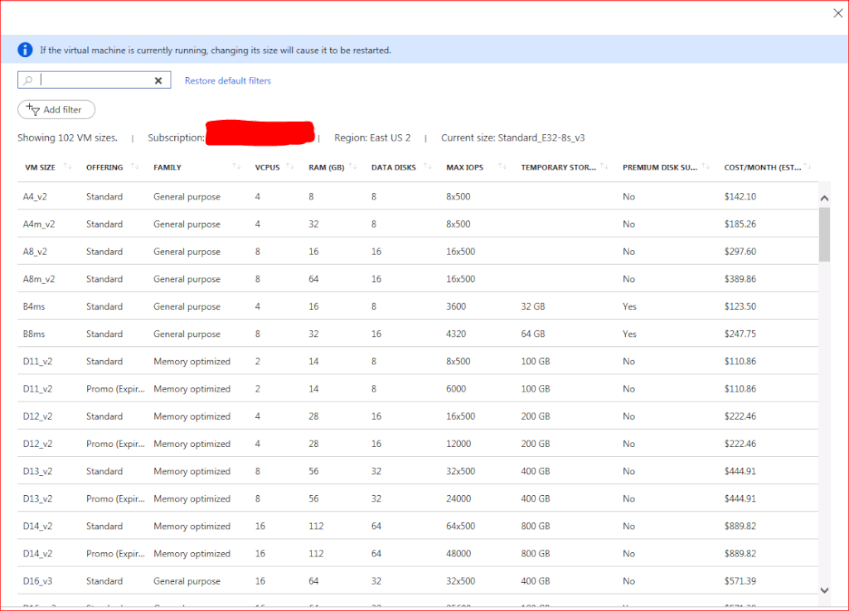Sort by the DATA DISKS column header
The image size is (849, 611).
tap(394, 167)
